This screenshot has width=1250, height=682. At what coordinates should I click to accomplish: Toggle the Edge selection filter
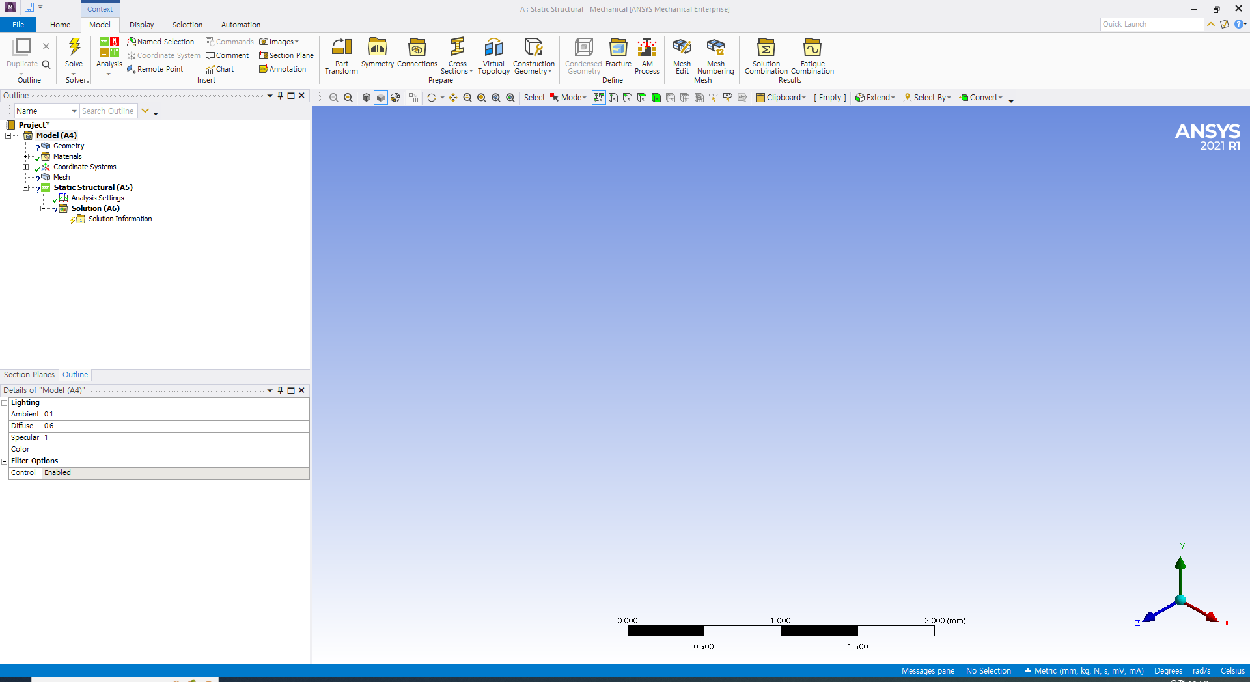pos(628,98)
